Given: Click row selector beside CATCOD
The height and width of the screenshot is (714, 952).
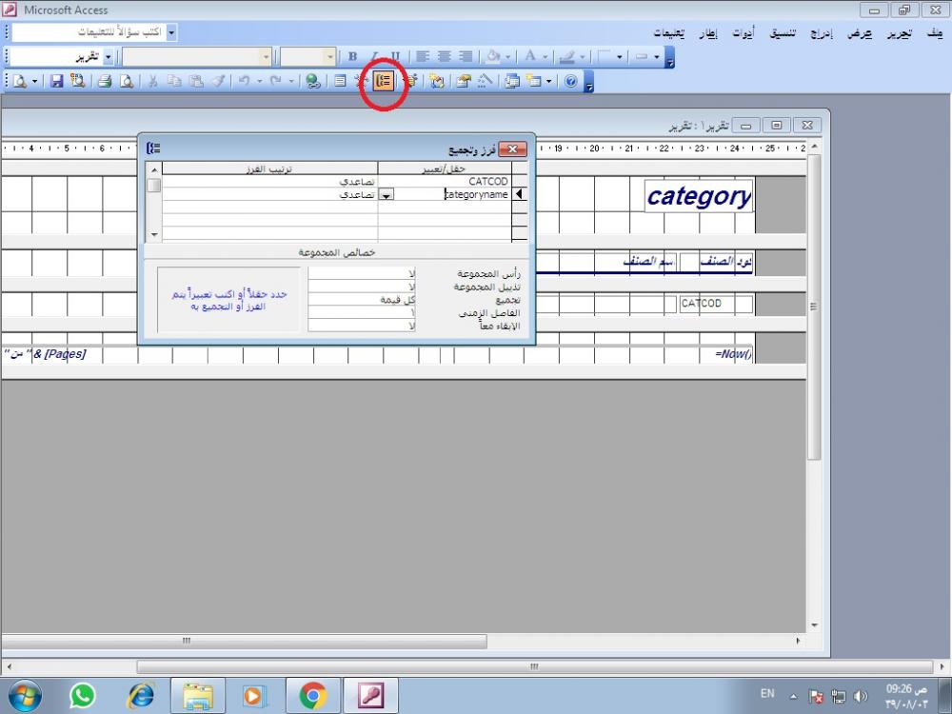Looking at the screenshot, I should 519,181.
